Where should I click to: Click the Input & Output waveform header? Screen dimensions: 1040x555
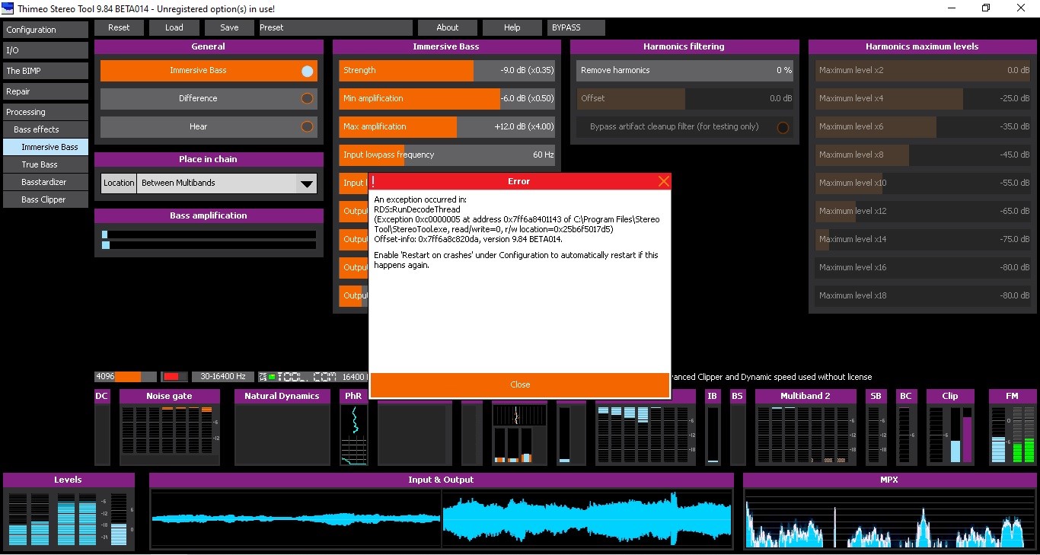(441, 480)
